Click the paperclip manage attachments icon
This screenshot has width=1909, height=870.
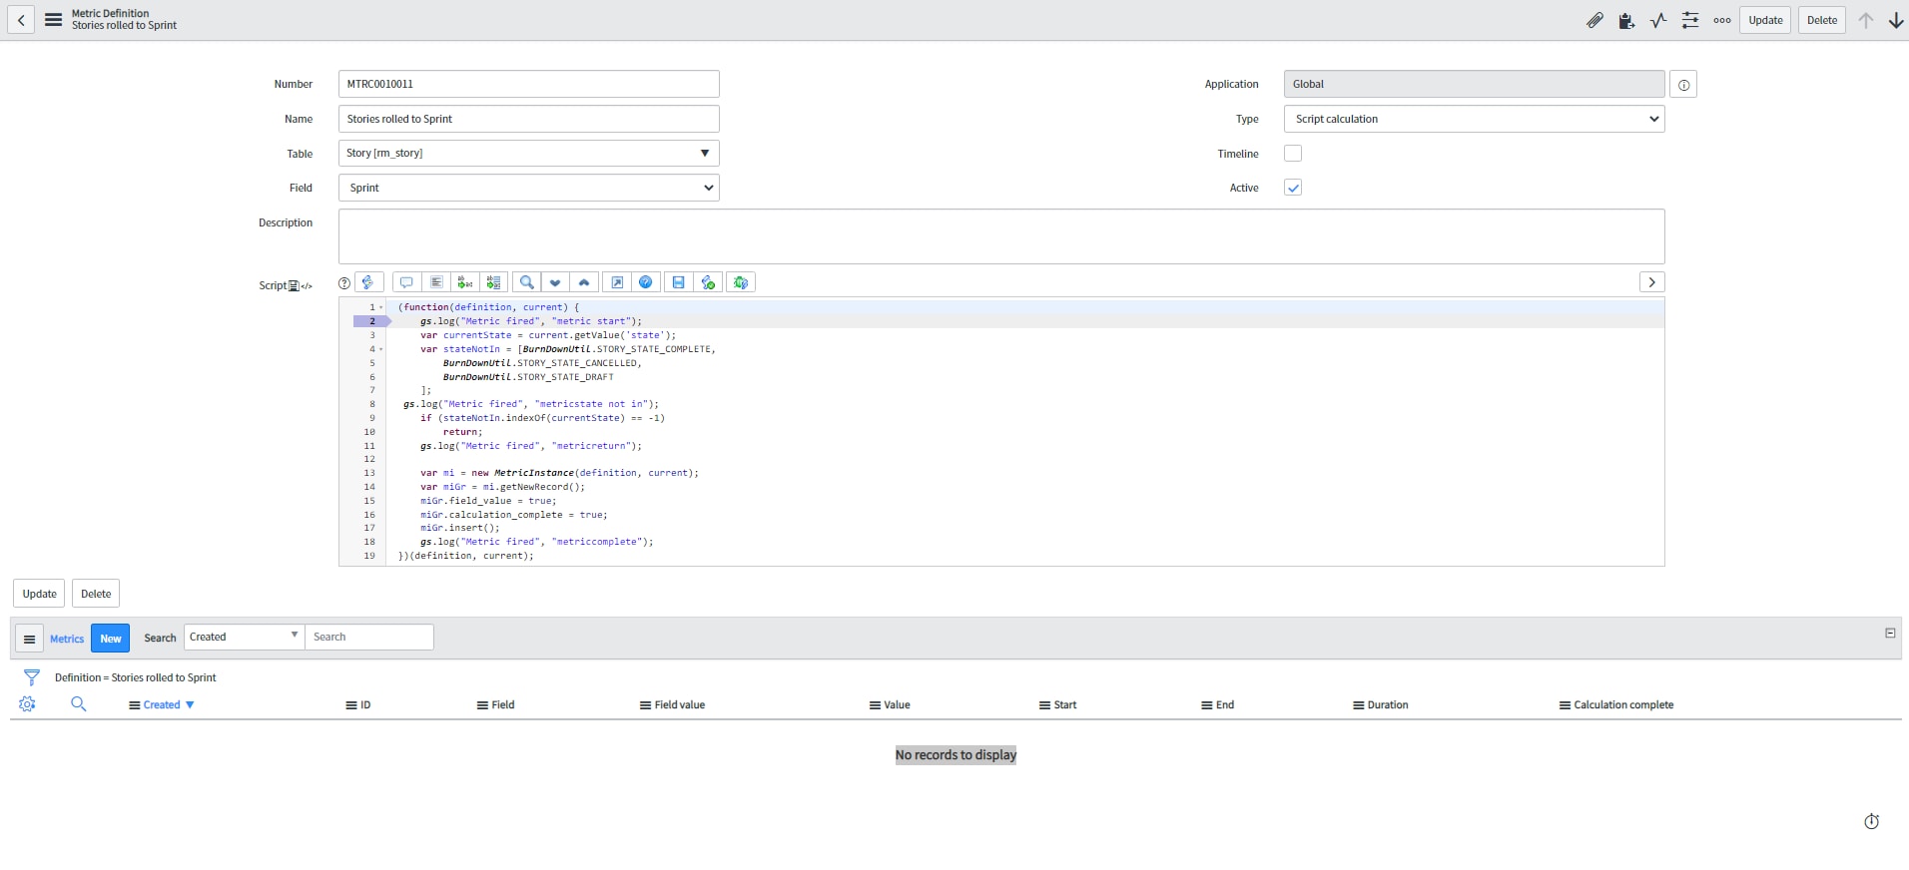point(1594,20)
